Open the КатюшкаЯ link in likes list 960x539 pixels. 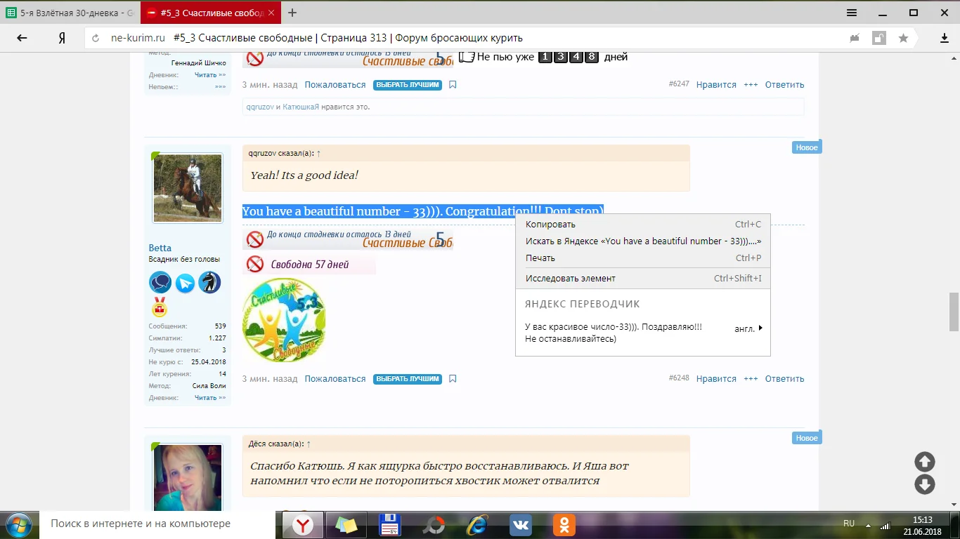pos(301,107)
